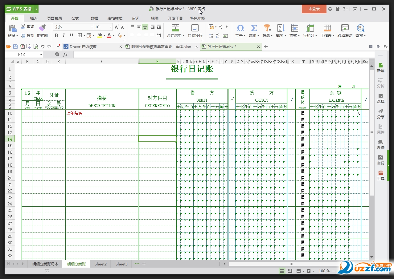The image size is (394, 279).
Task: Click the Merge and Center (合并居中) icon
Action: coord(175,28)
